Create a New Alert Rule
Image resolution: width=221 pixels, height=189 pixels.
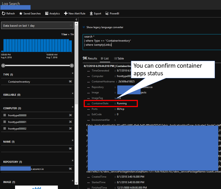tap(74, 13)
